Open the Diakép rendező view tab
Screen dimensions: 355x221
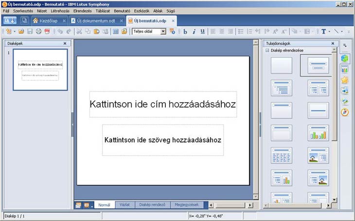[152, 205]
